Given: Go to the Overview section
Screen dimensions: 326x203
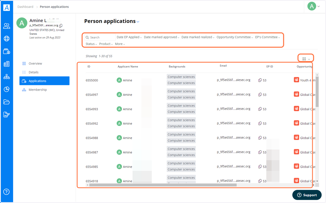Looking at the screenshot, I should point(35,64).
